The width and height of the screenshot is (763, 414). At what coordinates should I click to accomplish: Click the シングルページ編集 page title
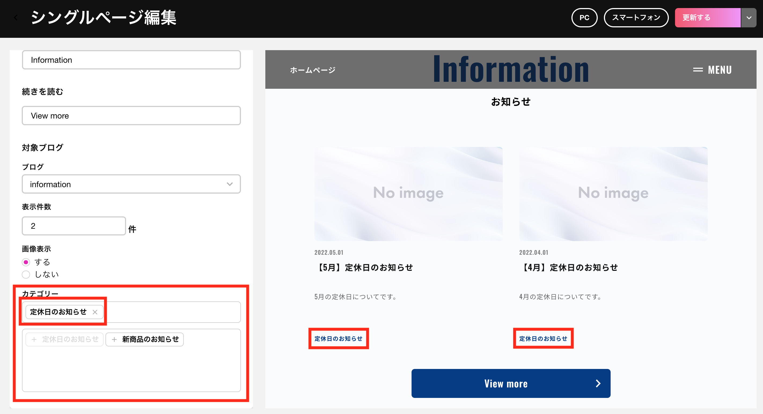pyautogui.click(x=103, y=18)
